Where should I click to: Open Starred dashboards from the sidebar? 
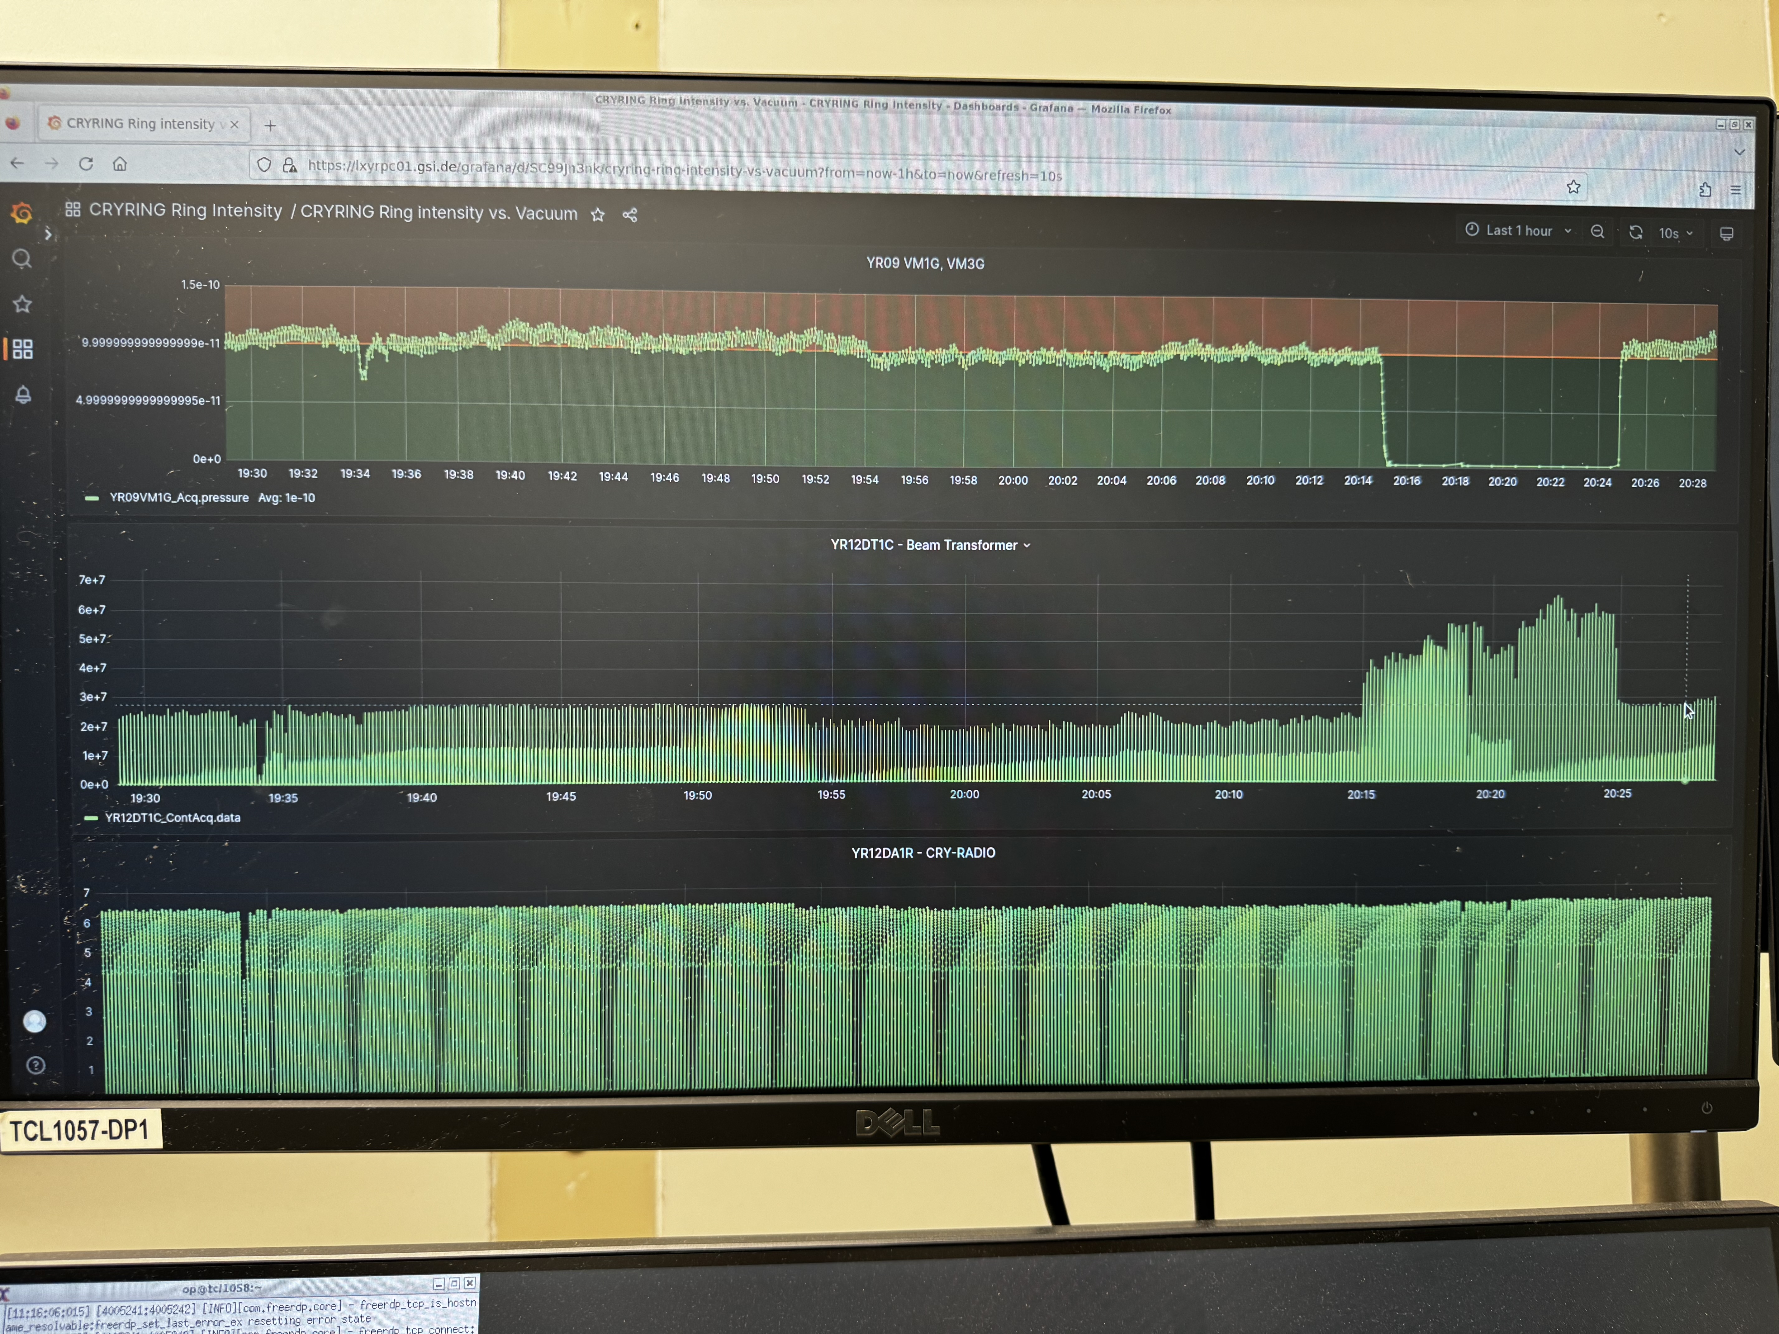point(22,304)
